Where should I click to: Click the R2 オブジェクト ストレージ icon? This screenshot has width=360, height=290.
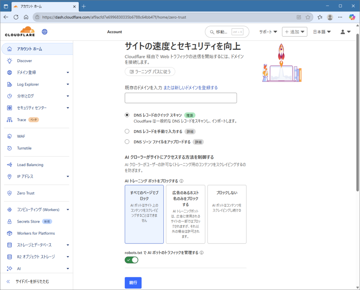9,257
